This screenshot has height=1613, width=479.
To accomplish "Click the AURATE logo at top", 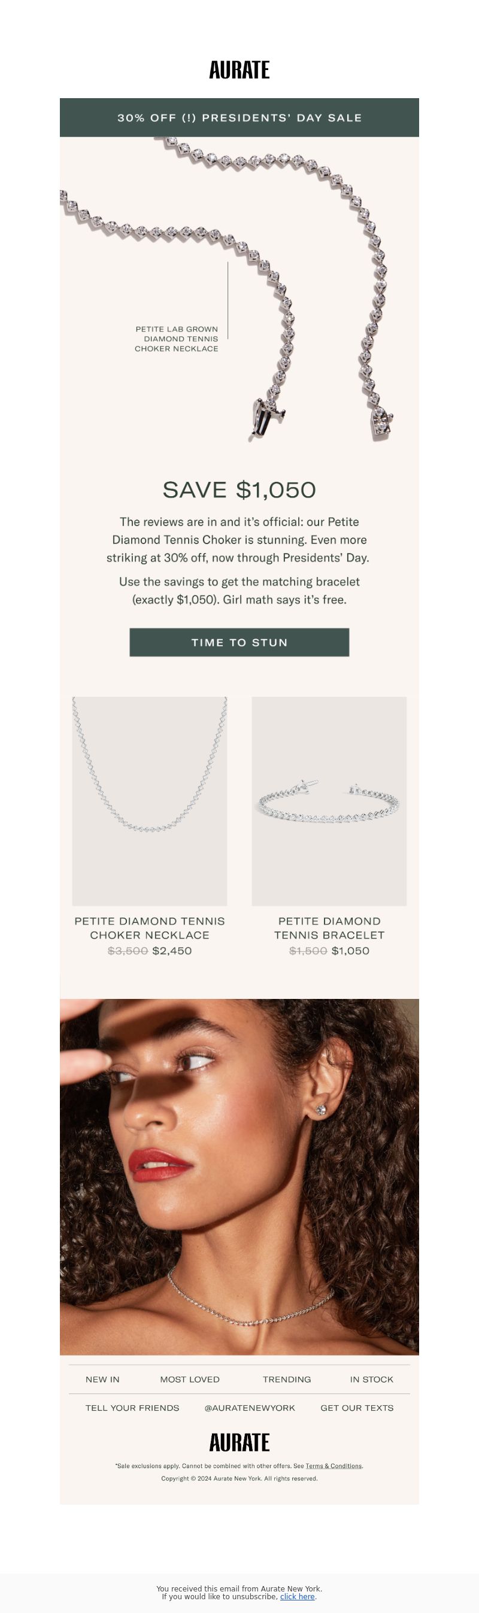I will 239,69.
